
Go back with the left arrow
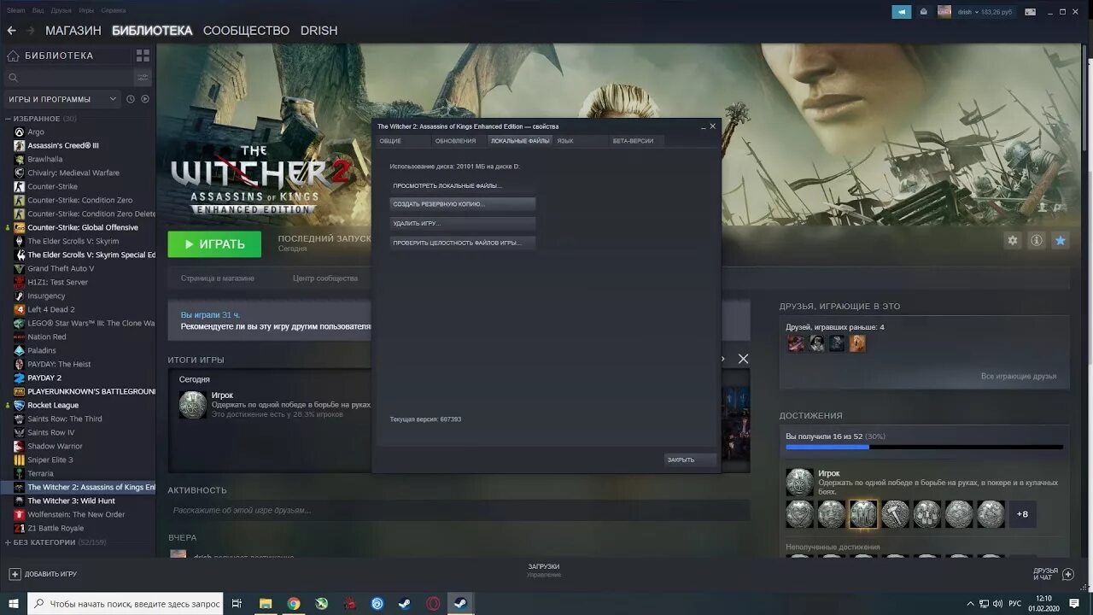point(11,31)
